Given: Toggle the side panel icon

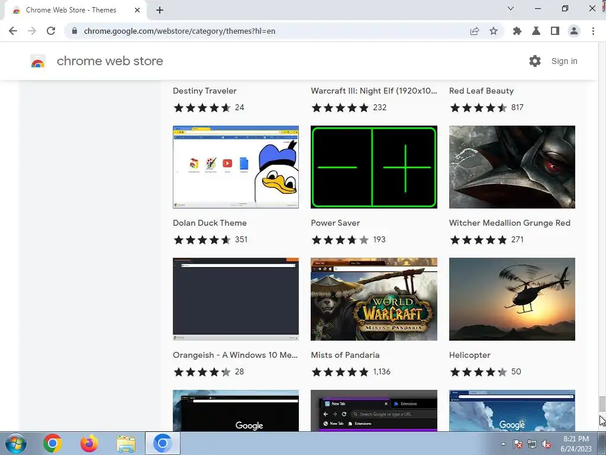Looking at the screenshot, I should (555, 31).
